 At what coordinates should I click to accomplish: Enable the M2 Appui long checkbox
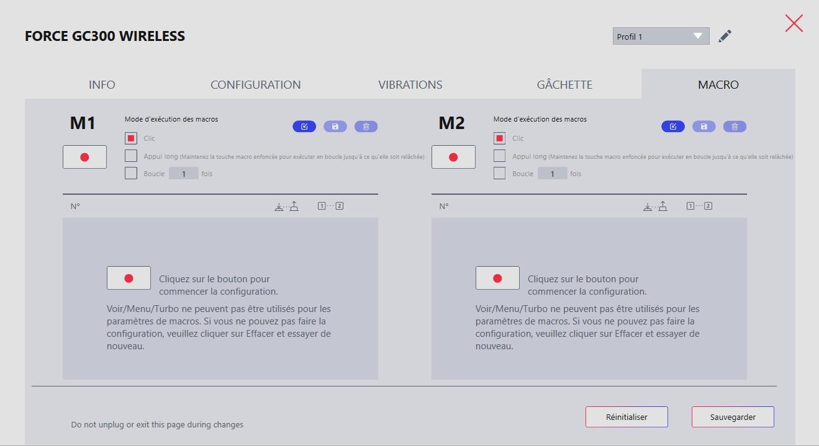[500, 156]
